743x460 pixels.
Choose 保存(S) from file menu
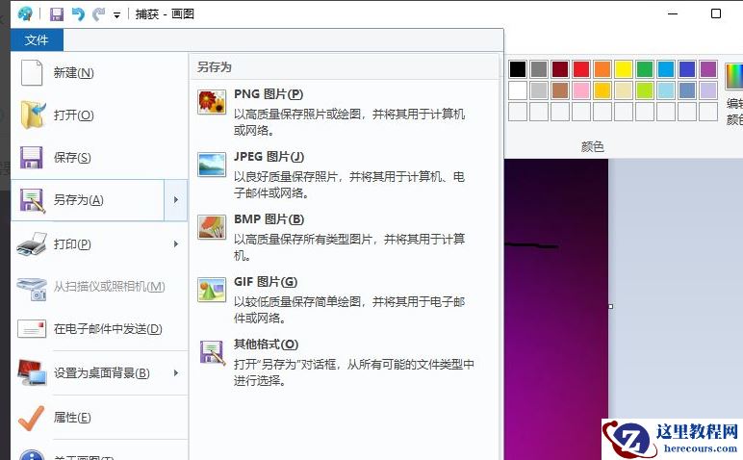[x=99, y=157]
